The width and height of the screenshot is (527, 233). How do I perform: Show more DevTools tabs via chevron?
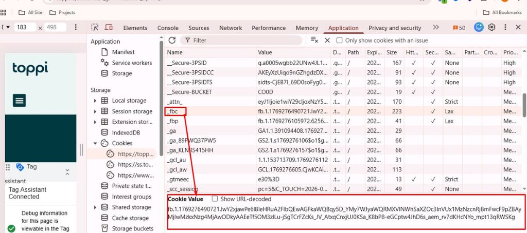[x=436, y=28]
